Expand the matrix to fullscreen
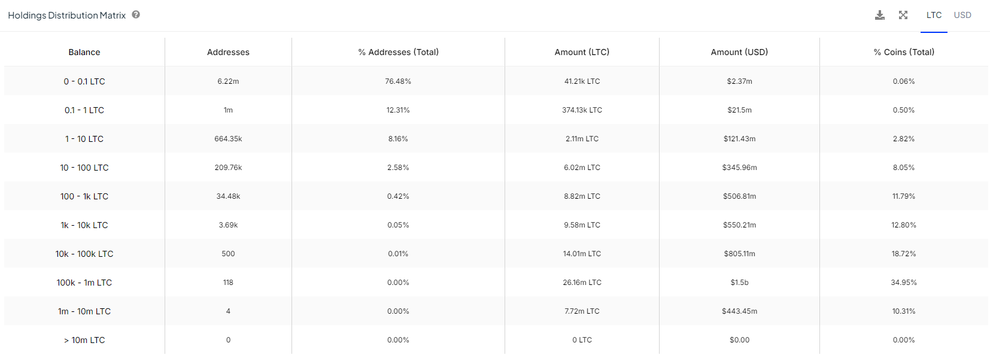Image resolution: width=990 pixels, height=358 pixels. pos(903,15)
